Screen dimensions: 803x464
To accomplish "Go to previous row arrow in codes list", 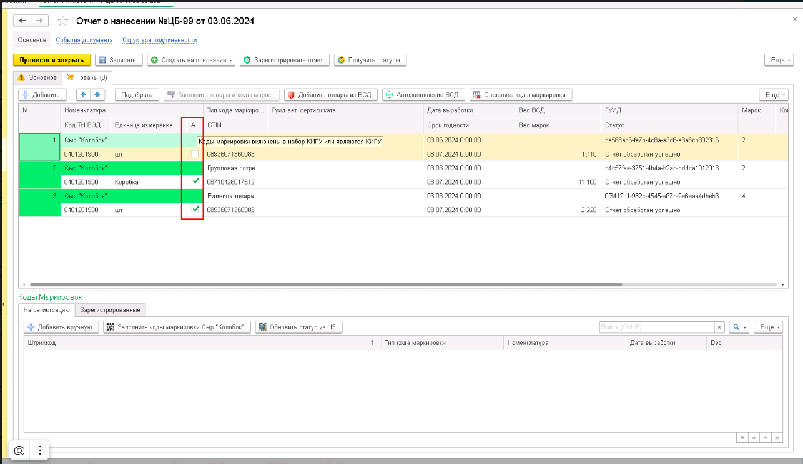I will click(x=753, y=438).
